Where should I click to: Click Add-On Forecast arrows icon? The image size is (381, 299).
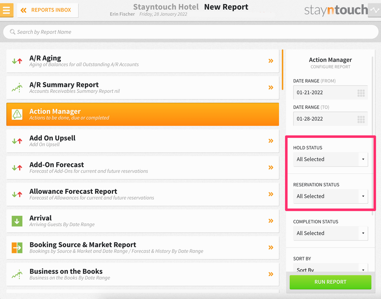pos(17,168)
